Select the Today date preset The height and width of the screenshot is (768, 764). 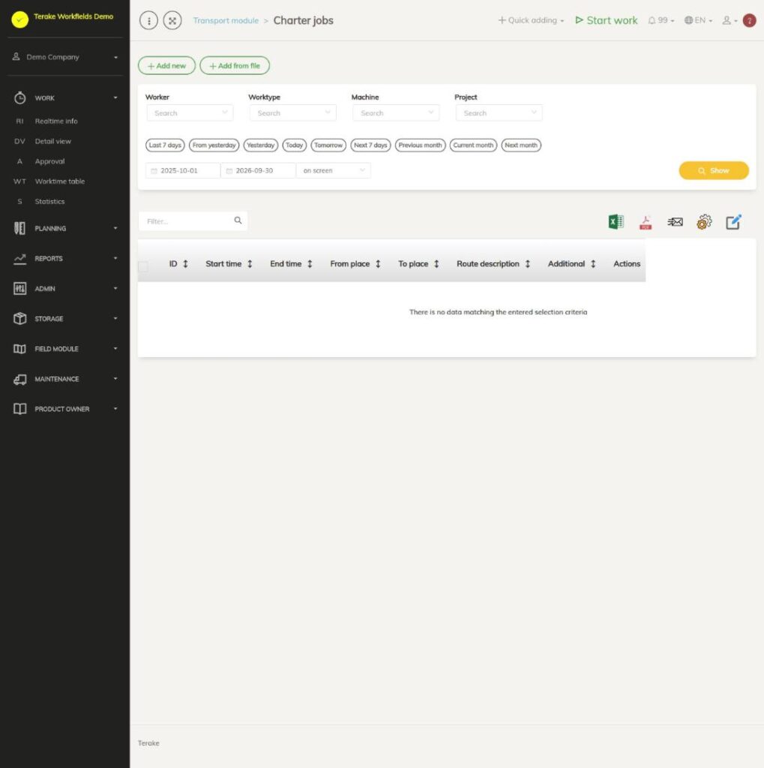pyautogui.click(x=295, y=145)
